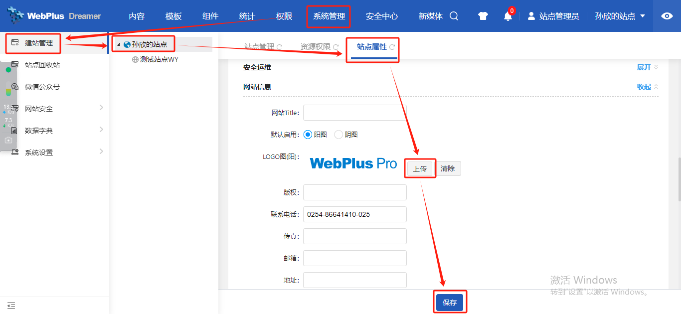Screen dimensions: 681x314
Task: Click the 网站信息 section heading
Action: tap(257, 87)
